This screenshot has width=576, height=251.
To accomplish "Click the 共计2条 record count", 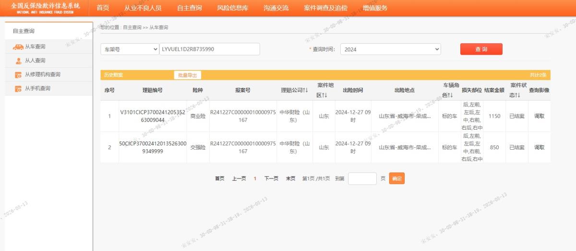I will point(538,75).
